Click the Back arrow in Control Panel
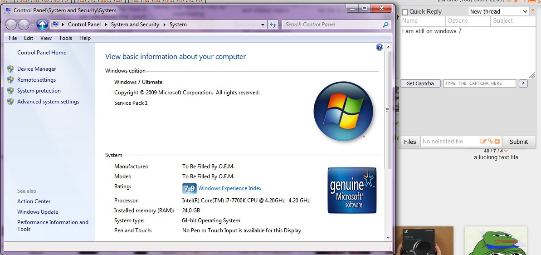Image resolution: width=541 pixels, height=255 pixels. click(x=11, y=25)
